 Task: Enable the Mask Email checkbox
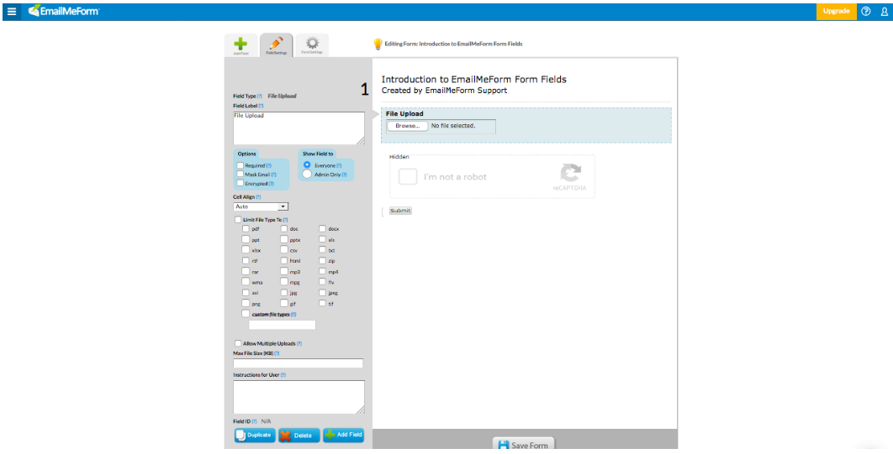click(240, 174)
